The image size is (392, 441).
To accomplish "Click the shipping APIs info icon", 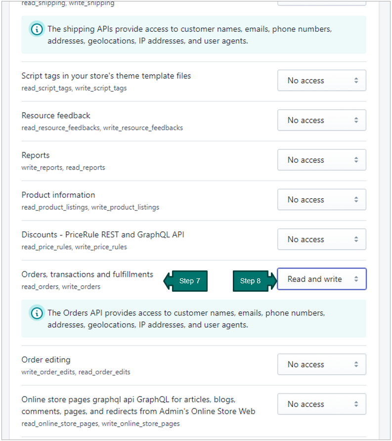I will point(37,29).
